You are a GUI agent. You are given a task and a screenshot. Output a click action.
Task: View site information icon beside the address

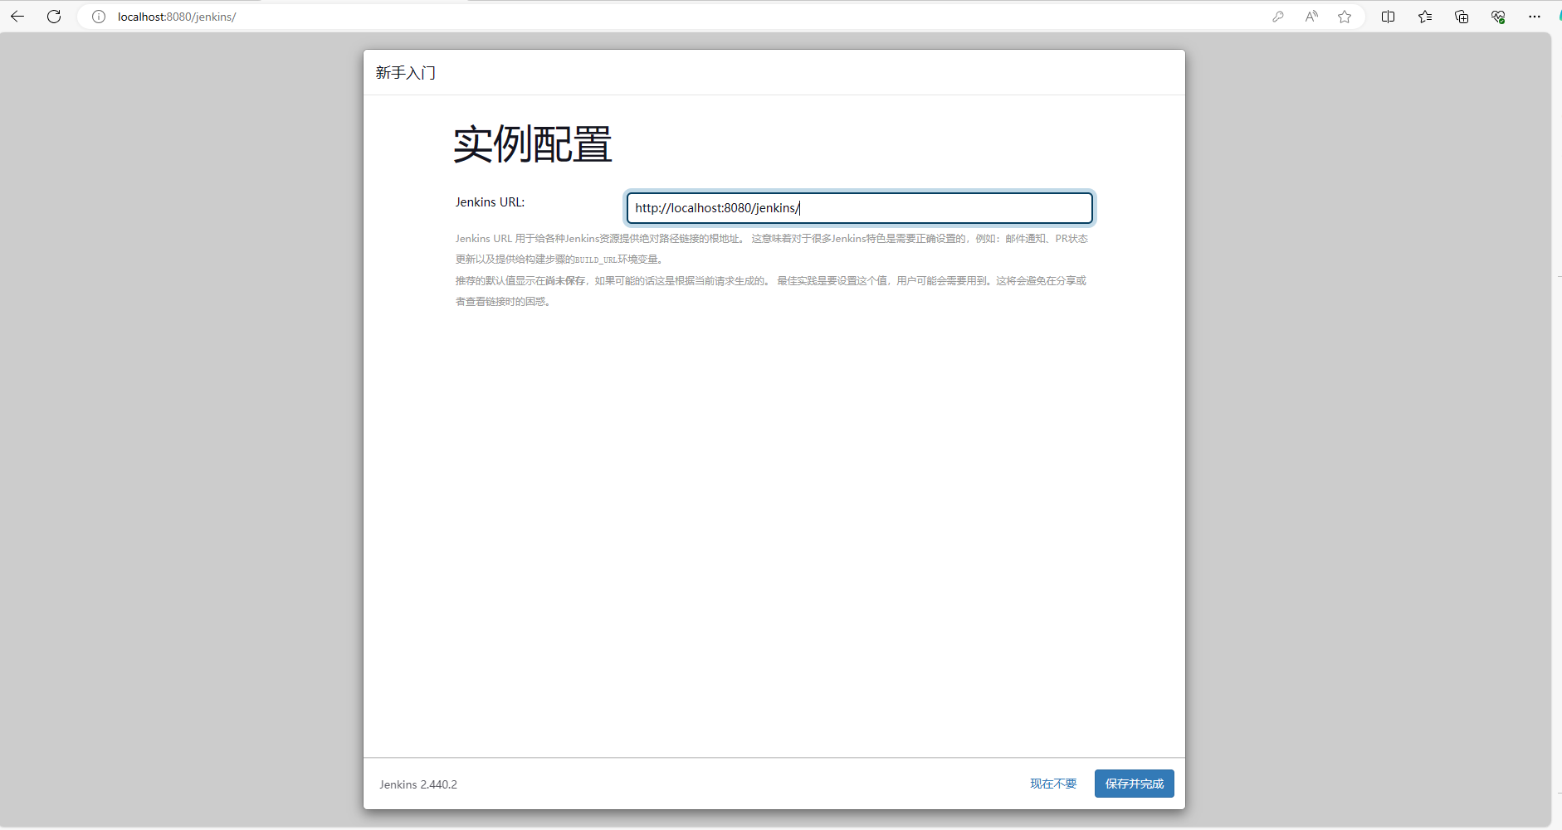click(x=99, y=17)
